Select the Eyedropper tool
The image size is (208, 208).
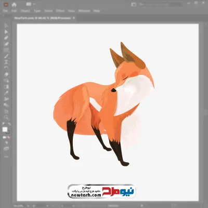coord(6,93)
